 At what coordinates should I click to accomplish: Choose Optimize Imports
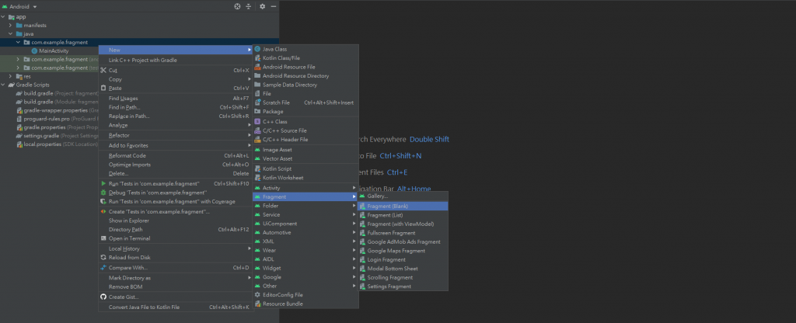click(x=176, y=165)
